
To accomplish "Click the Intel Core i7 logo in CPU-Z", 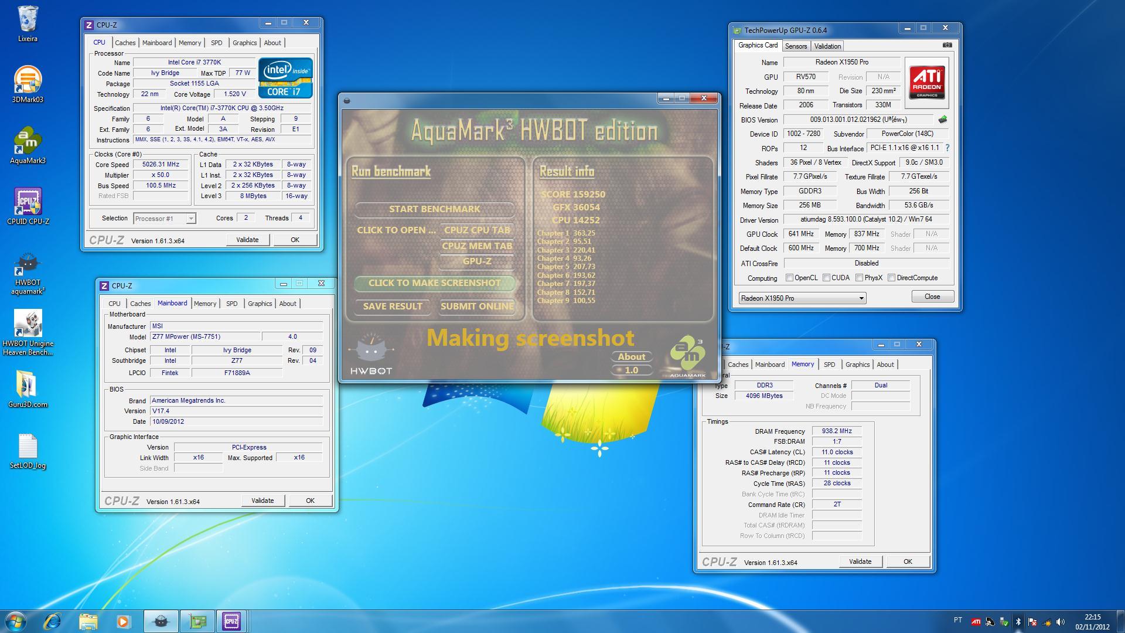I will click(285, 77).
